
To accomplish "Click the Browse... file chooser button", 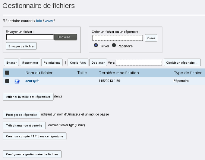I will (65, 37).
